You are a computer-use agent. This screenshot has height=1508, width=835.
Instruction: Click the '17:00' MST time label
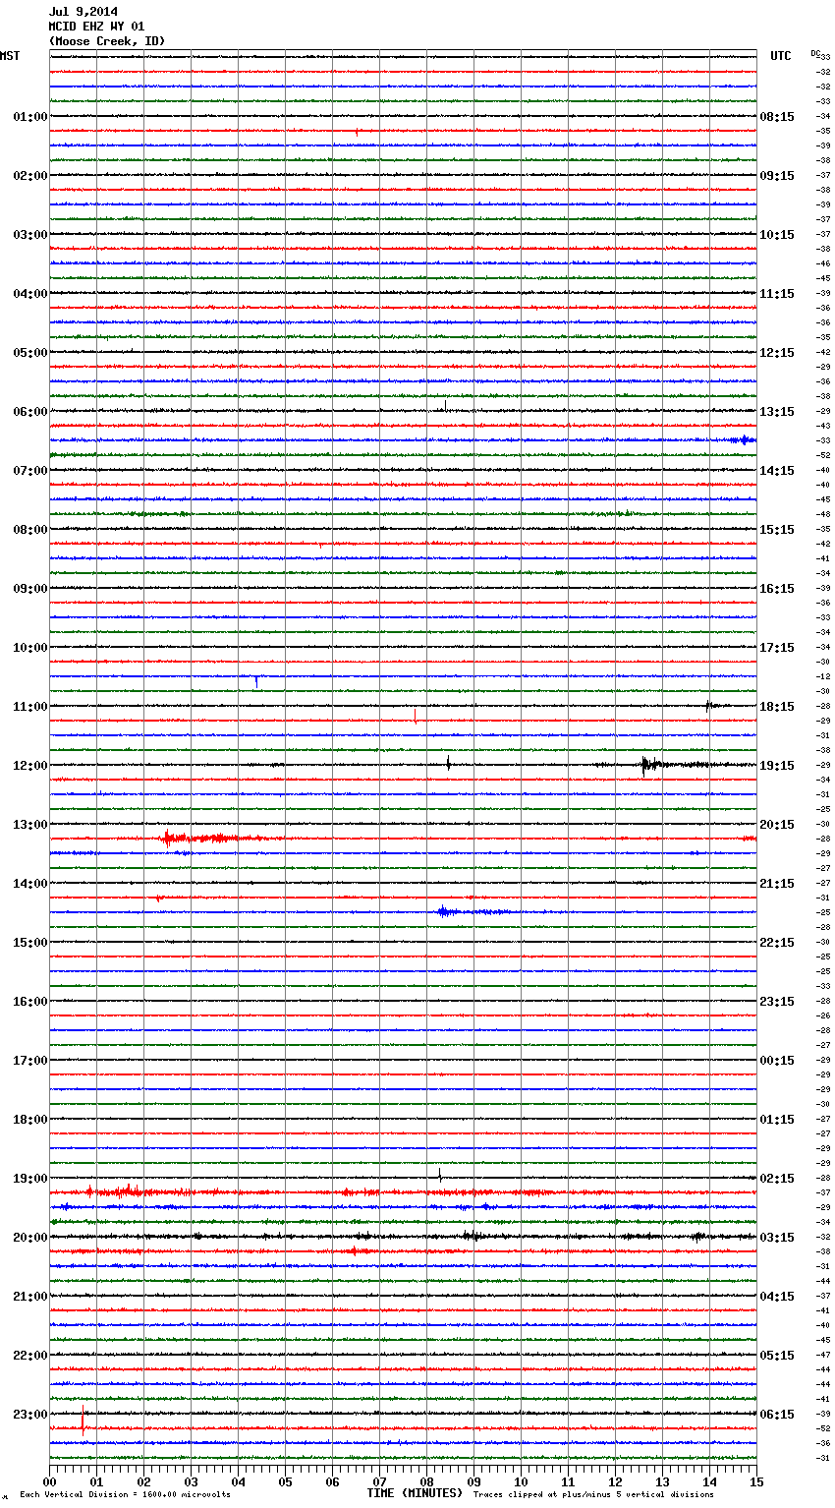(30, 1061)
